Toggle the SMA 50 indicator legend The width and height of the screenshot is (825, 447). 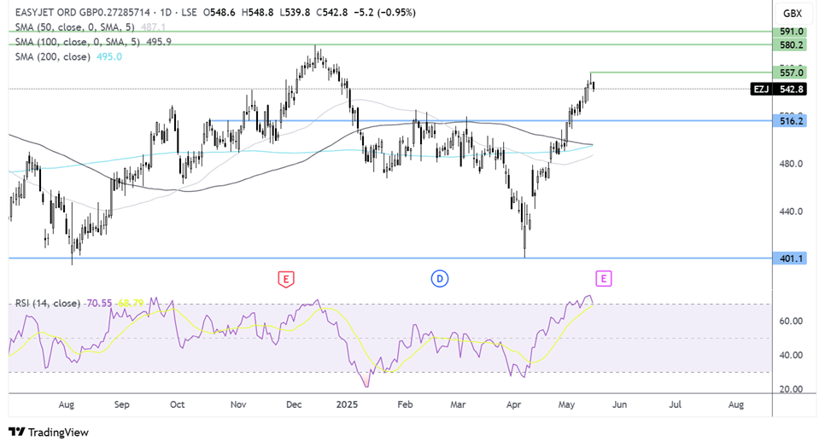point(75,27)
